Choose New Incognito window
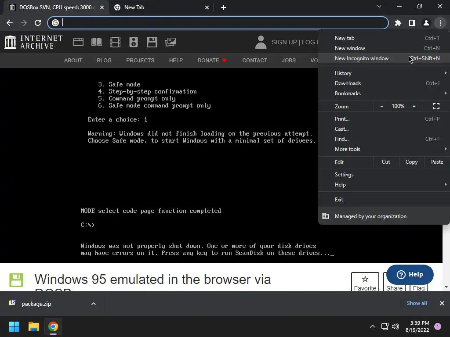 coord(384,58)
